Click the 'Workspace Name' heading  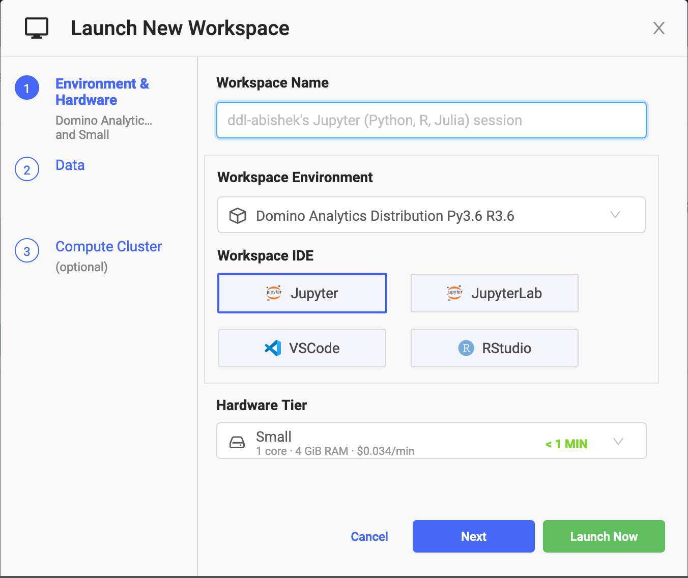point(273,82)
